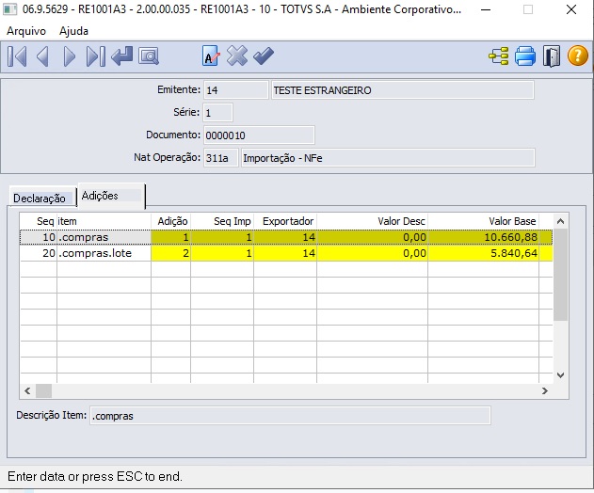Image resolution: width=594 pixels, height=493 pixels.
Task: Click the grid scroll left arrow
Action: click(x=27, y=390)
